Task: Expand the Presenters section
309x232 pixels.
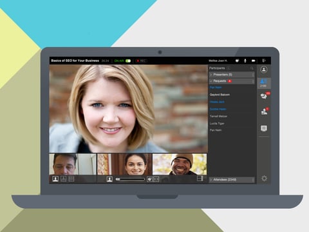Action: [x=211, y=75]
